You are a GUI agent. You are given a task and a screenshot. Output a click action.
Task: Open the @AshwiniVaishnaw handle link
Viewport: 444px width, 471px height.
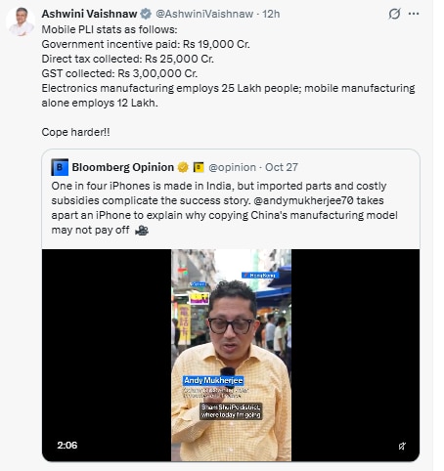click(204, 14)
